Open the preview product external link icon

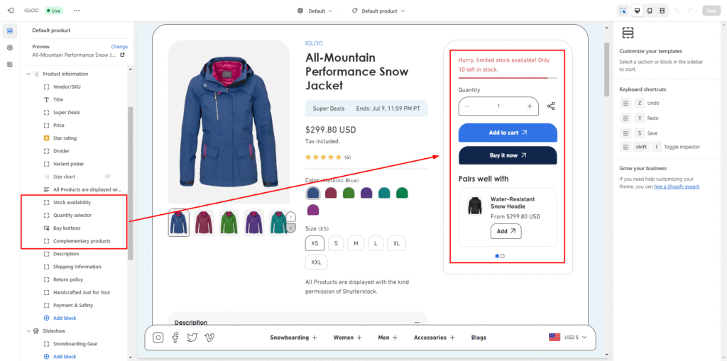pyautogui.click(x=122, y=55)
